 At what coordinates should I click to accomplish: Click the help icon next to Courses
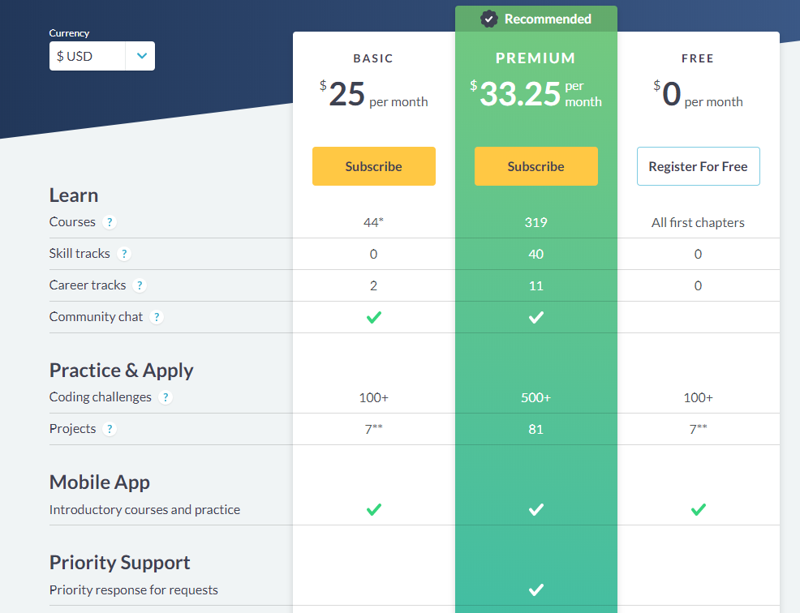point(110,222)
